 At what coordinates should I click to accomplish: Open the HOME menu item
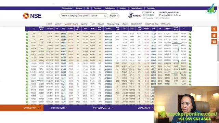[49, 24]
